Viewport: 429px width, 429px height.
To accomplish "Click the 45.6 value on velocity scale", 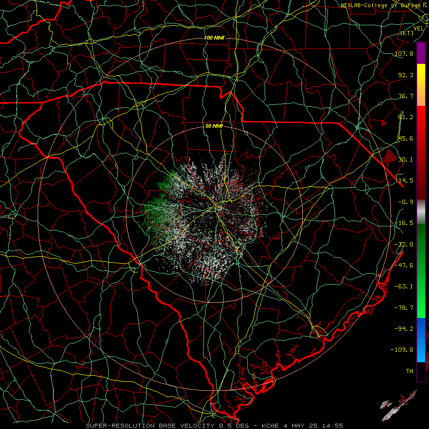I will point(406,138).
